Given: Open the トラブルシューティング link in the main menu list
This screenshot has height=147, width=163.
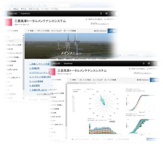Looking at the screenshot, I should [x=40, y=73].
